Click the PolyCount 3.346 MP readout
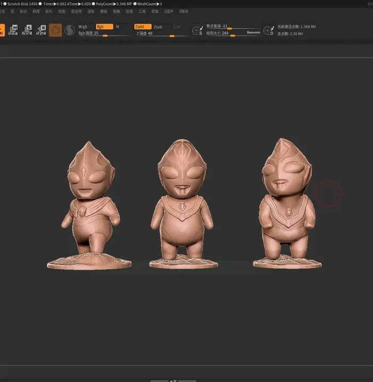 pyautogui.click(x=114, y=4)
